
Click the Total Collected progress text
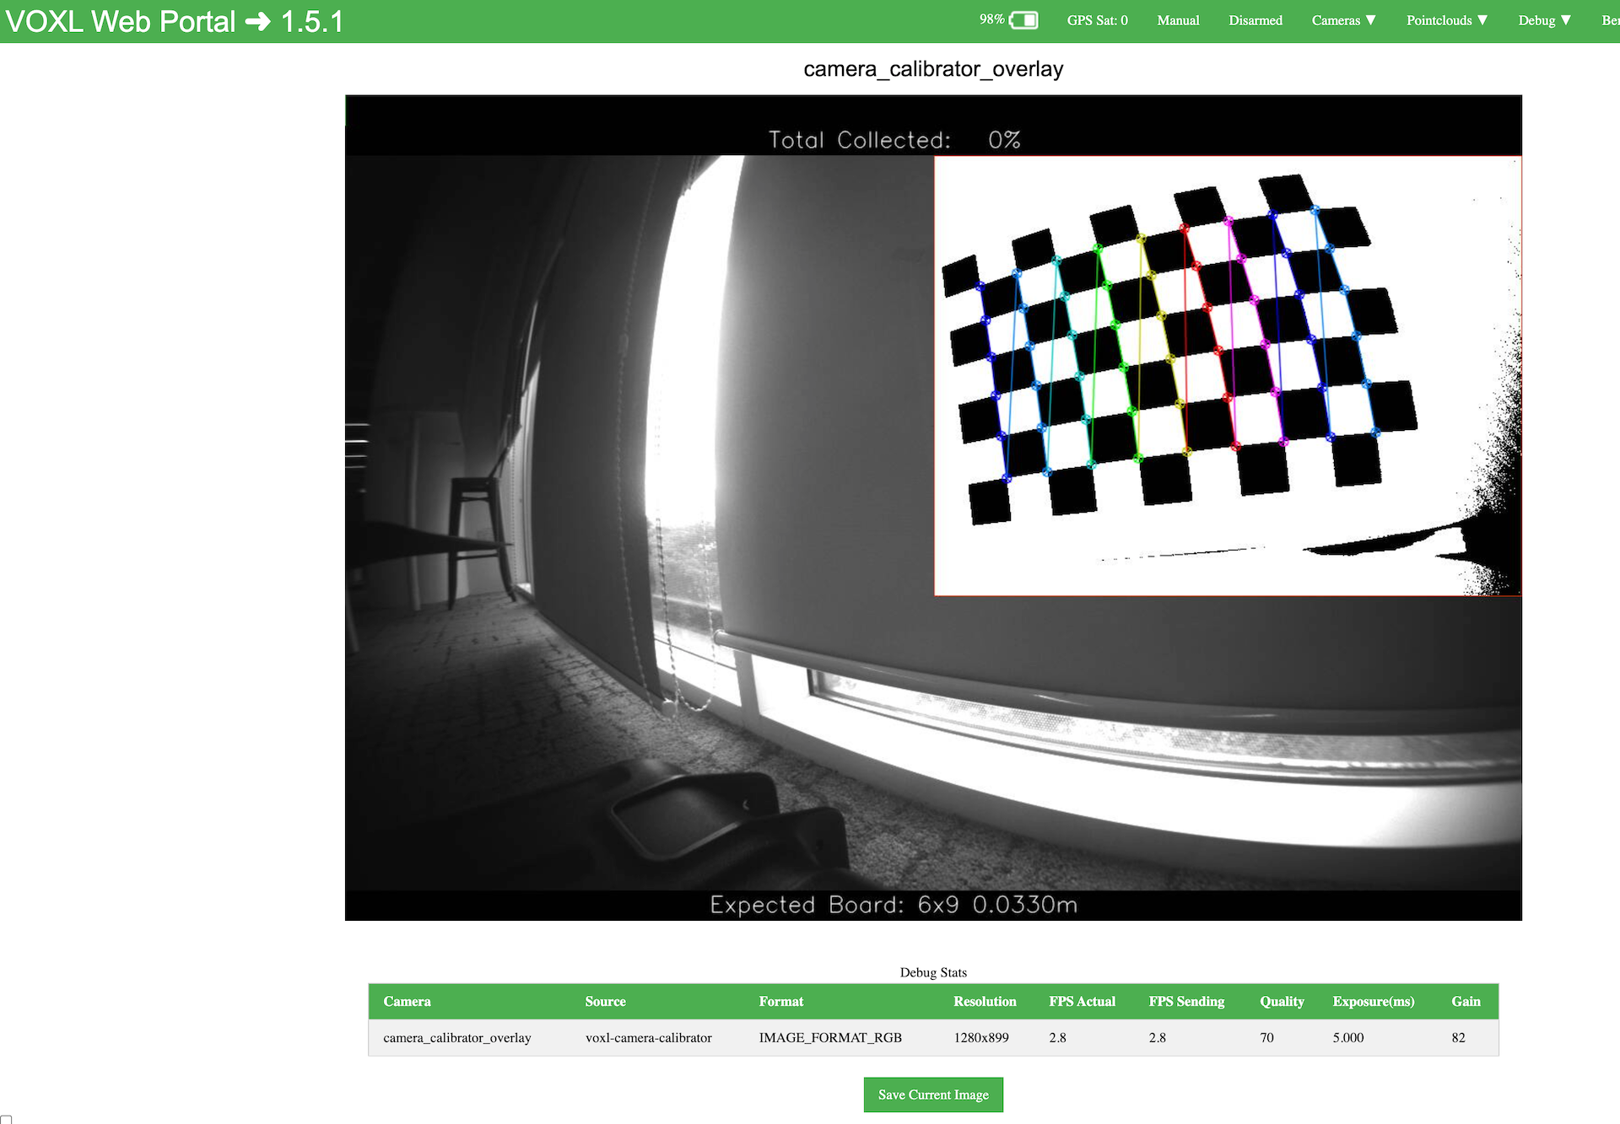click(894, 140)
